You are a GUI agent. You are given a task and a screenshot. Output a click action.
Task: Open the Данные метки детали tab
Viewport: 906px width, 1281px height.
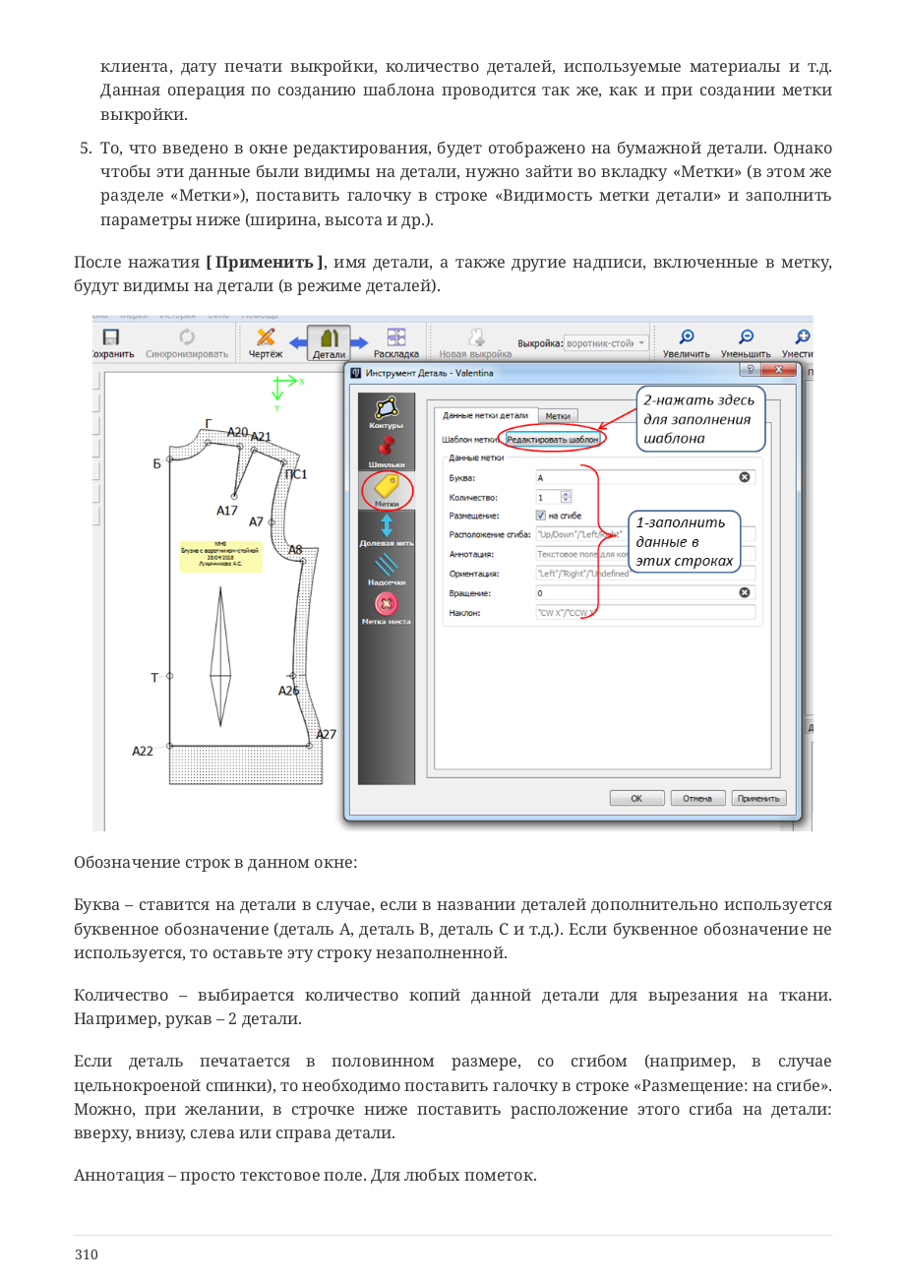point(486,415)
